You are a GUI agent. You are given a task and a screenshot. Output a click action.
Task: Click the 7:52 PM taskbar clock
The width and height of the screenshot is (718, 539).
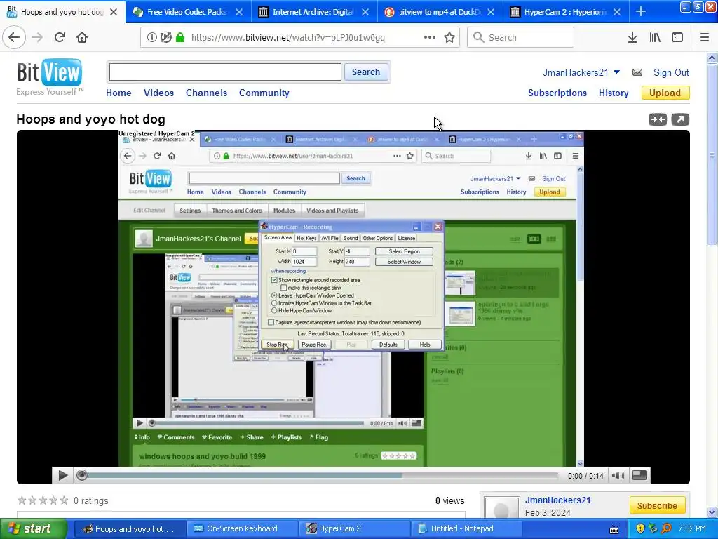[692, 528]
